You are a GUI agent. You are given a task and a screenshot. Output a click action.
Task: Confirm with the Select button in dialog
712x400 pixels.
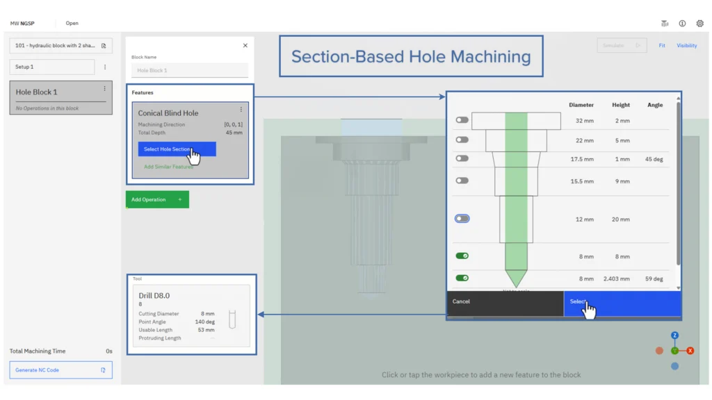coord(622,303)
